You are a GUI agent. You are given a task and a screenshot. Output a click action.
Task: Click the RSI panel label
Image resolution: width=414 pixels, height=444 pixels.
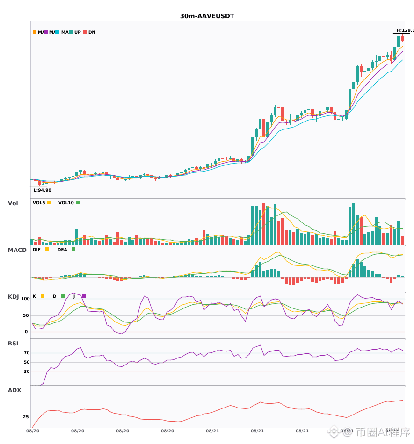click(x=13, y=344)
